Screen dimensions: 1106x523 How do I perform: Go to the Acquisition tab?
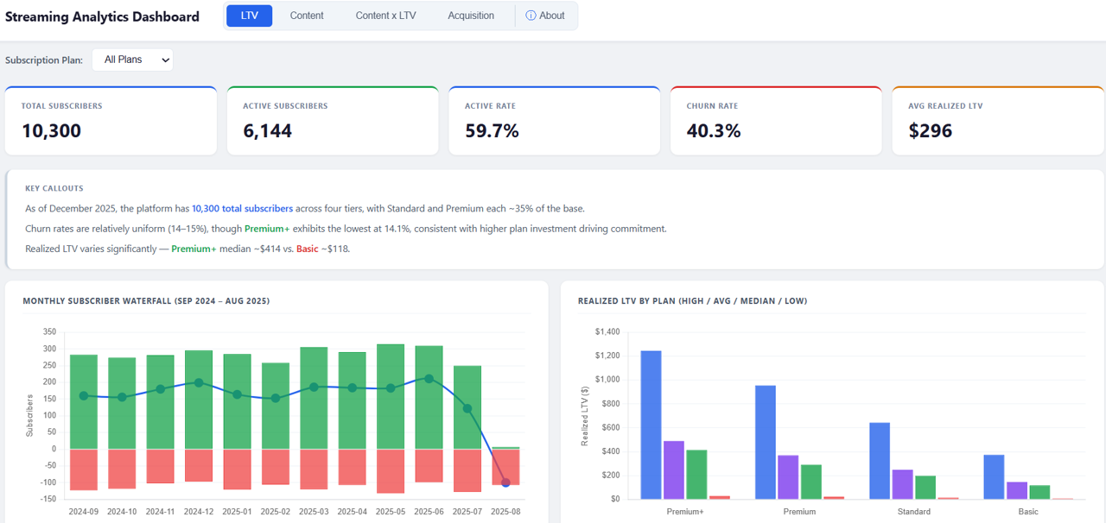(471, 16)
